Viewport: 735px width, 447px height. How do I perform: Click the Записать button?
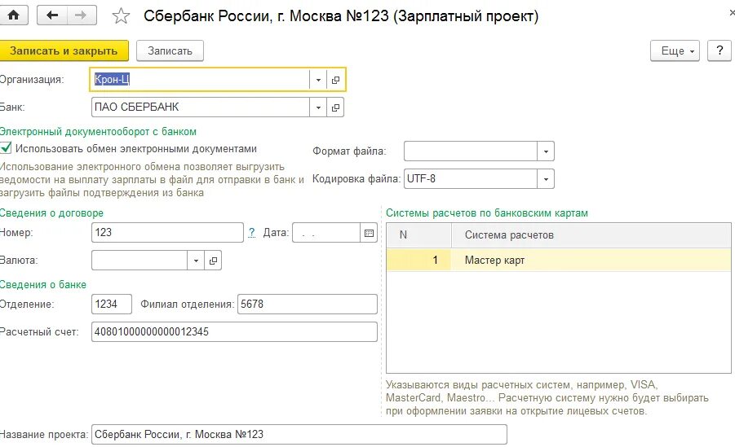click(x=170, y=50)
